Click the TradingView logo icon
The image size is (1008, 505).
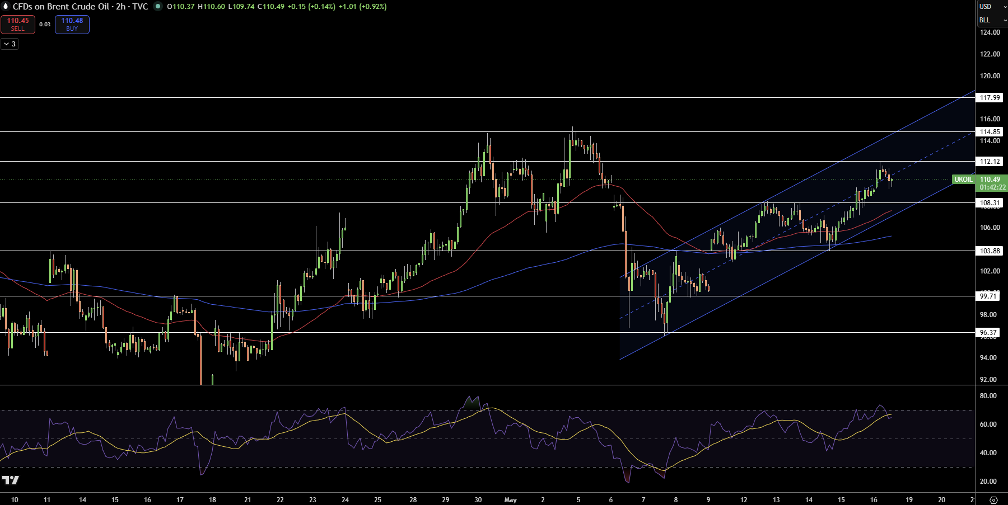(11, 480)
